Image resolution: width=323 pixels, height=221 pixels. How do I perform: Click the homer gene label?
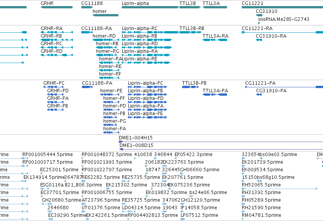[x=99, y=11]
